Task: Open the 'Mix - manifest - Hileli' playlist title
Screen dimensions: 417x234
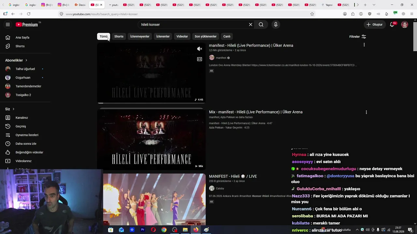Action: point(256,112)
